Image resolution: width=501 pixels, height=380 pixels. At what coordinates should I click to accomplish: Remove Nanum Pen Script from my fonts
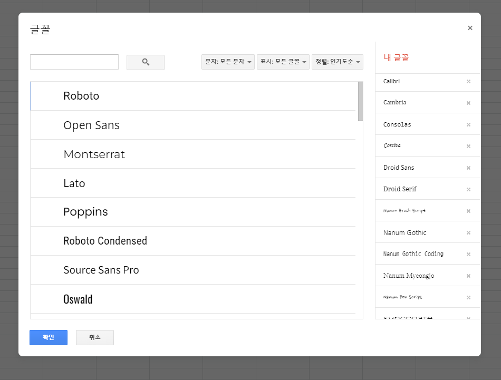click(x=468, y=298)
